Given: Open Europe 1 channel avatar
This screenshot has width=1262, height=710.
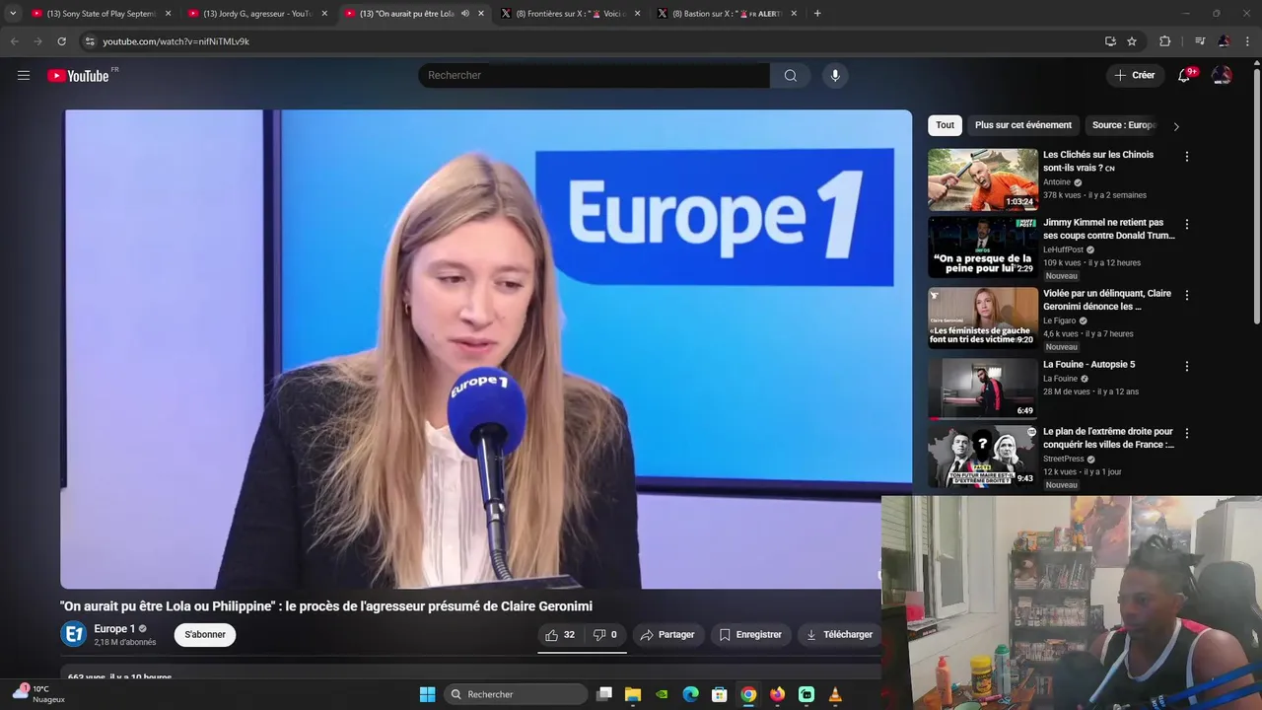Looking at the screenshot, I should 74,634.
